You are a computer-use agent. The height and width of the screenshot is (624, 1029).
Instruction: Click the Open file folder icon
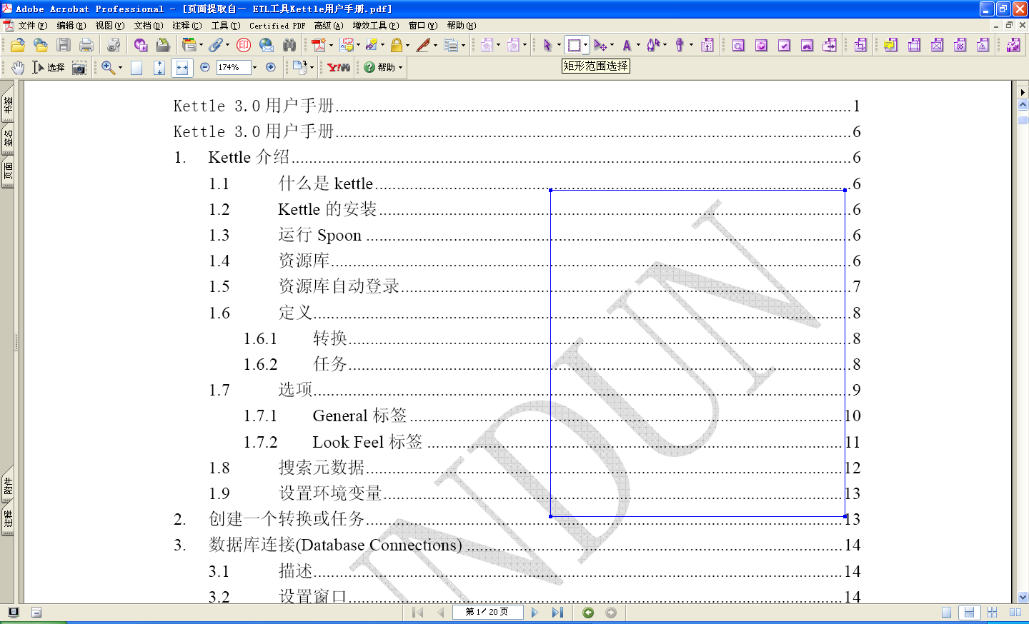[x=17, y=45]
